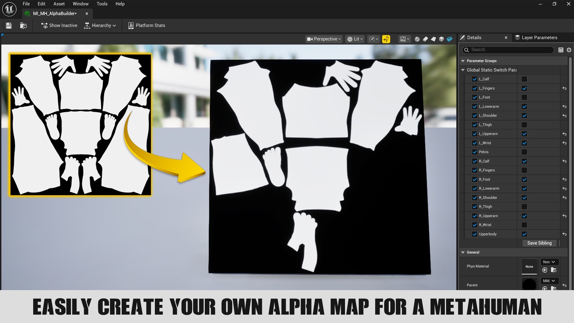The height and width of the screenshot is (323, 574).
Task: Reset Upperbody to default arrow
Action: [x=565, y=234]
